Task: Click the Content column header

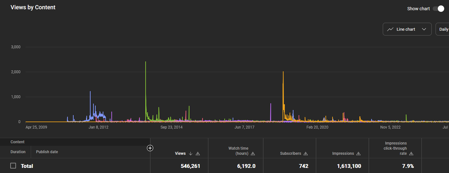Action: coord(18,142)
